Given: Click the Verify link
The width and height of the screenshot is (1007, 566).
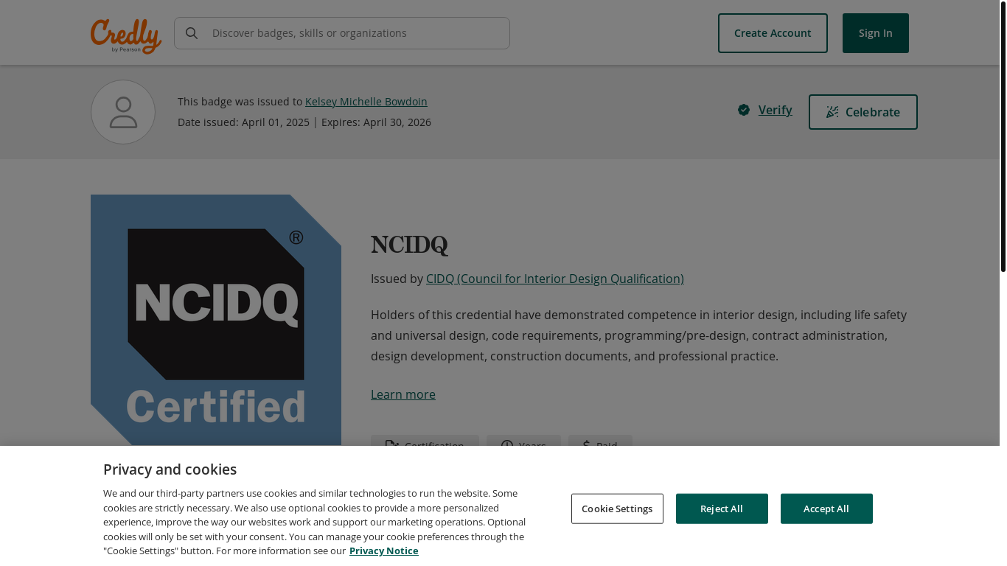Looking at the screenshot, I should (x=775, y=110).
